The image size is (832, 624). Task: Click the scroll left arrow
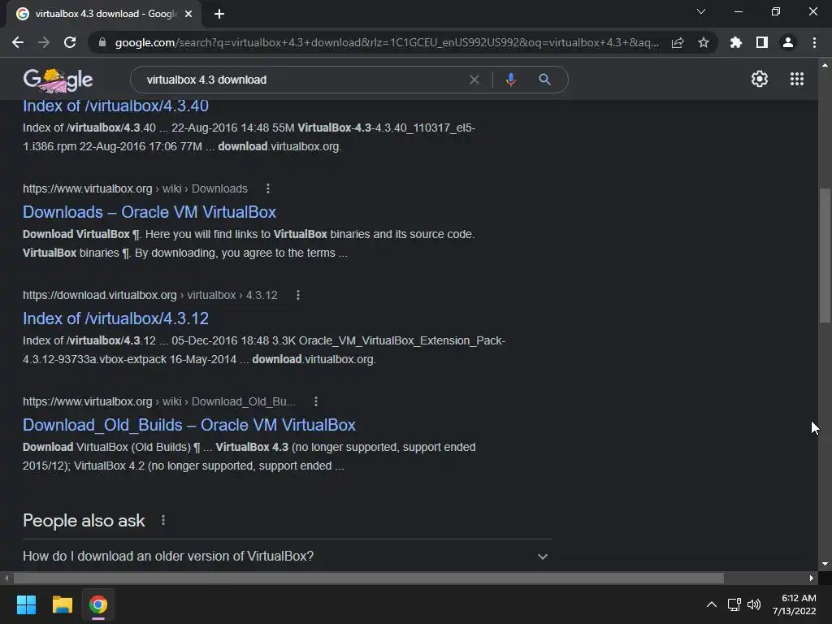6,578
